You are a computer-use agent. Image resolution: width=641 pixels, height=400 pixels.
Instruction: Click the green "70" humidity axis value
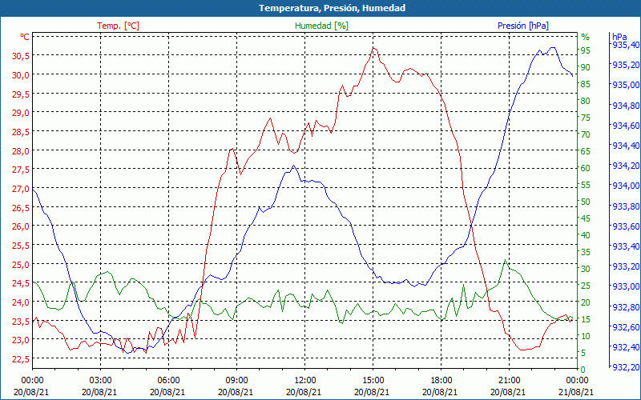586,134
